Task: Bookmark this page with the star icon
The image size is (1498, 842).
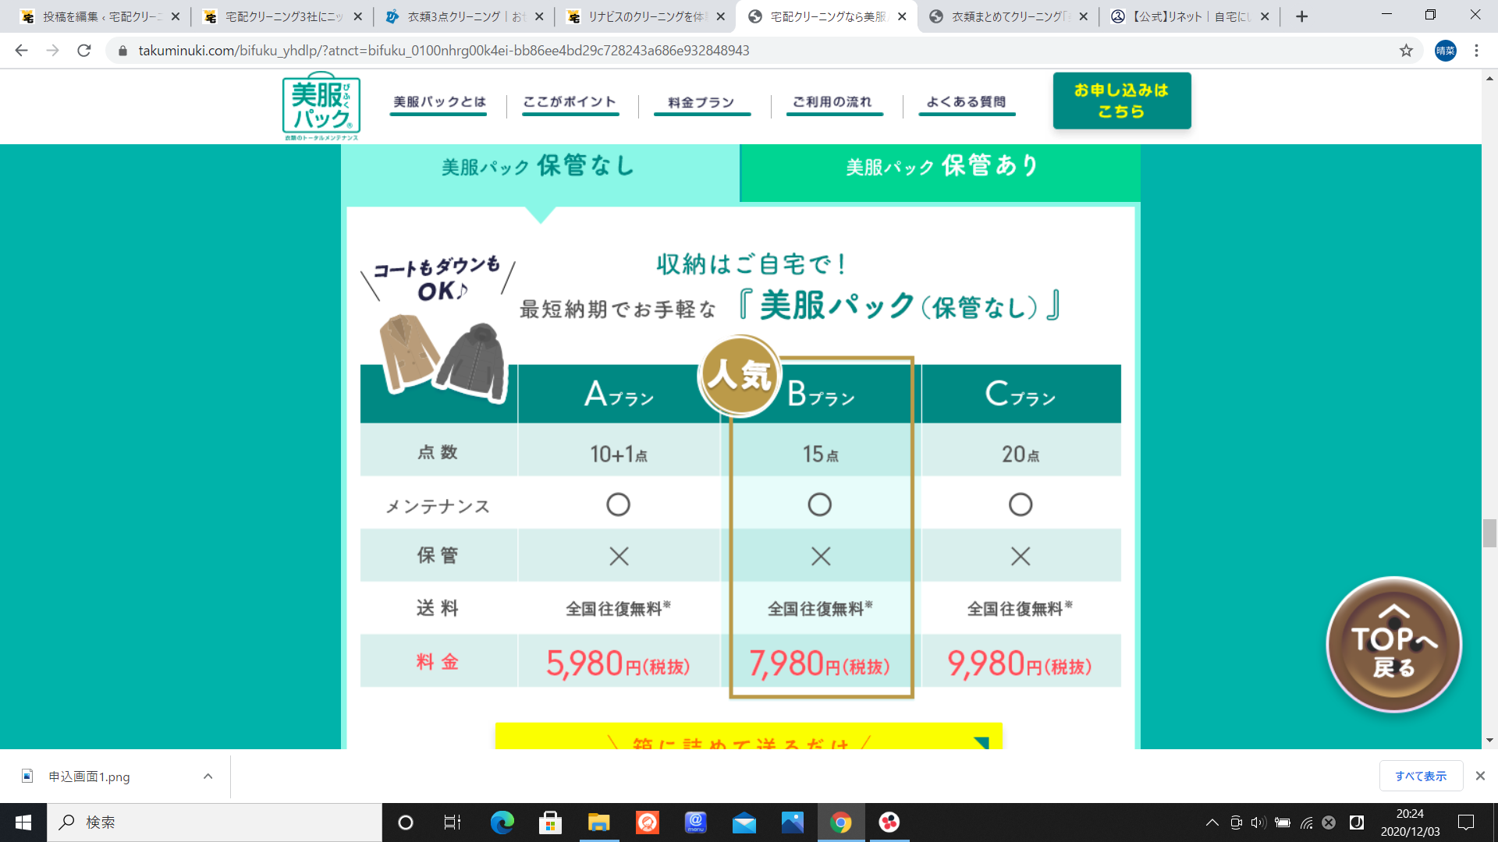Action: point(1406,51)
